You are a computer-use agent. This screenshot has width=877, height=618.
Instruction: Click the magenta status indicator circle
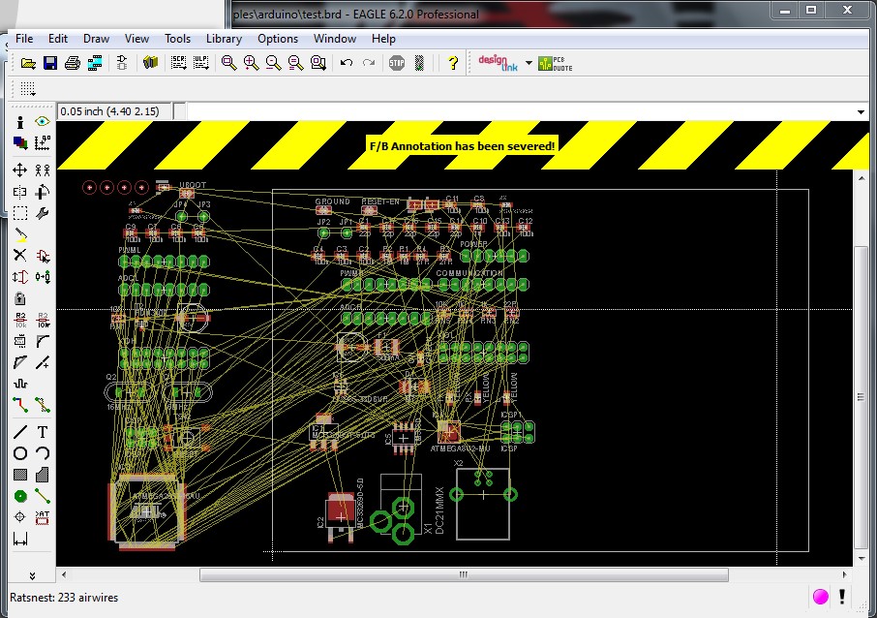point(821,596)
